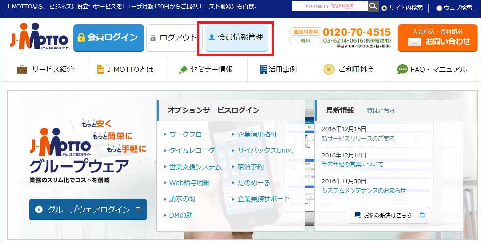The image size is (481, 243).
Task: Click the envelope icon on お問い合わせ
Action: [x=415, y=42]
